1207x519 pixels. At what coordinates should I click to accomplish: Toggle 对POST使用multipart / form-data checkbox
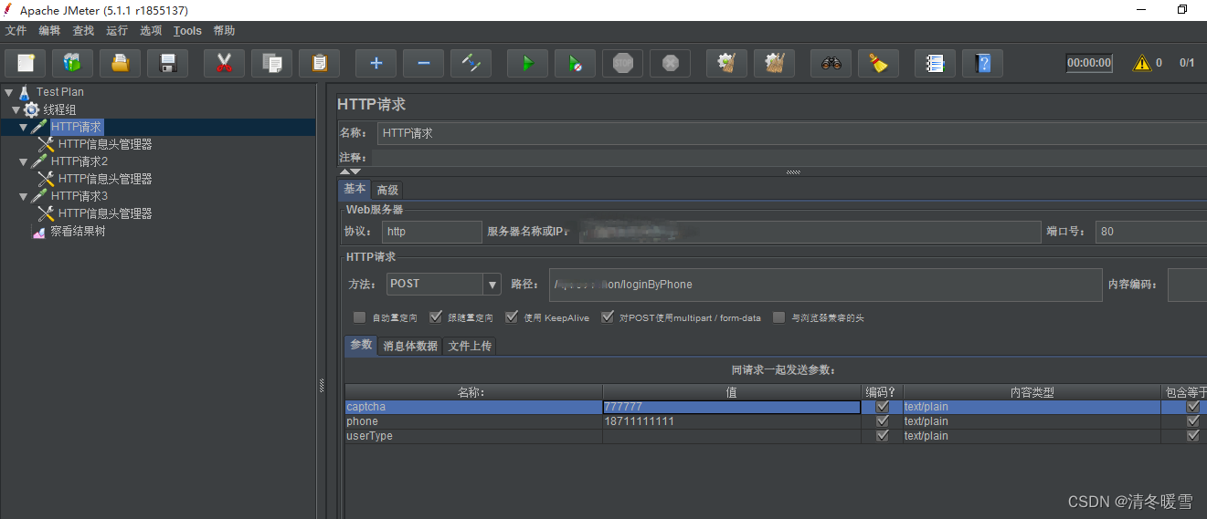coord(608,317)
